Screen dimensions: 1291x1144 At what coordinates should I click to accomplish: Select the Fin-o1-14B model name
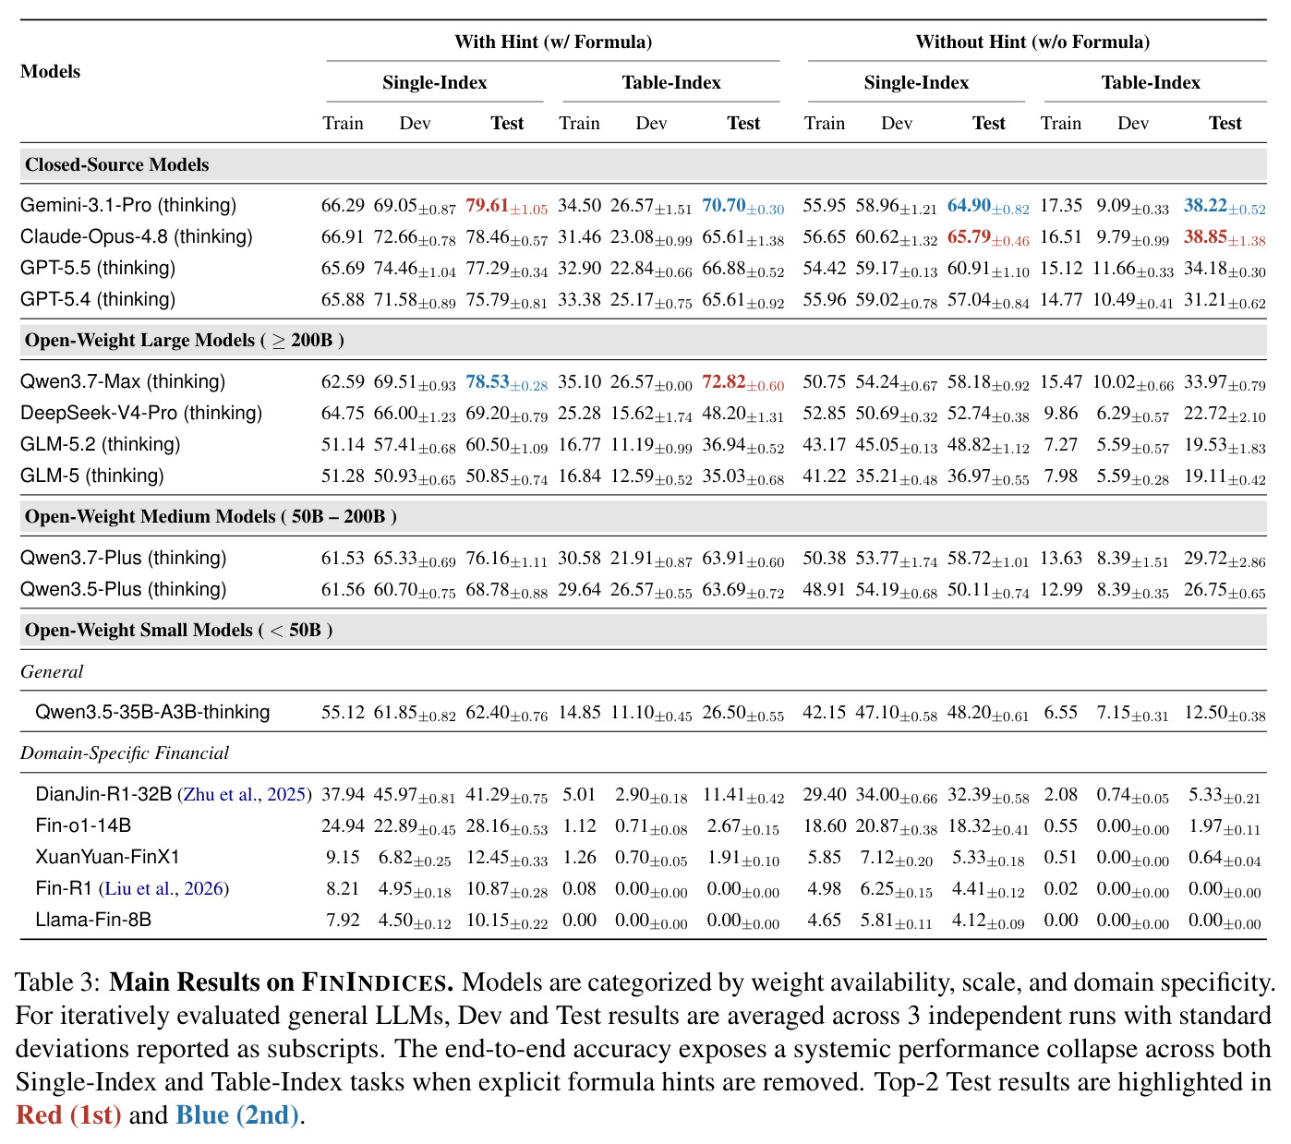[x=83, y=825]
